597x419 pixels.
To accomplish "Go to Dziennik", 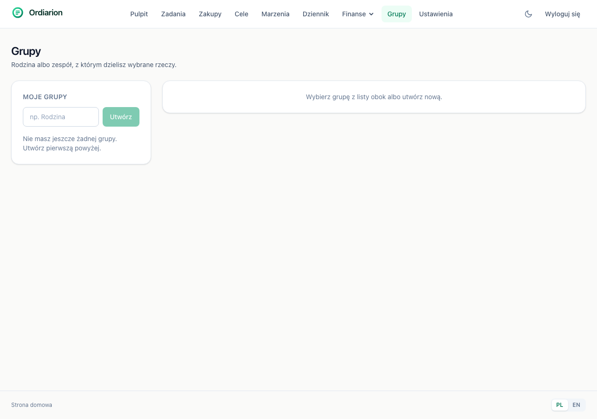I will [x=316, y=14].
